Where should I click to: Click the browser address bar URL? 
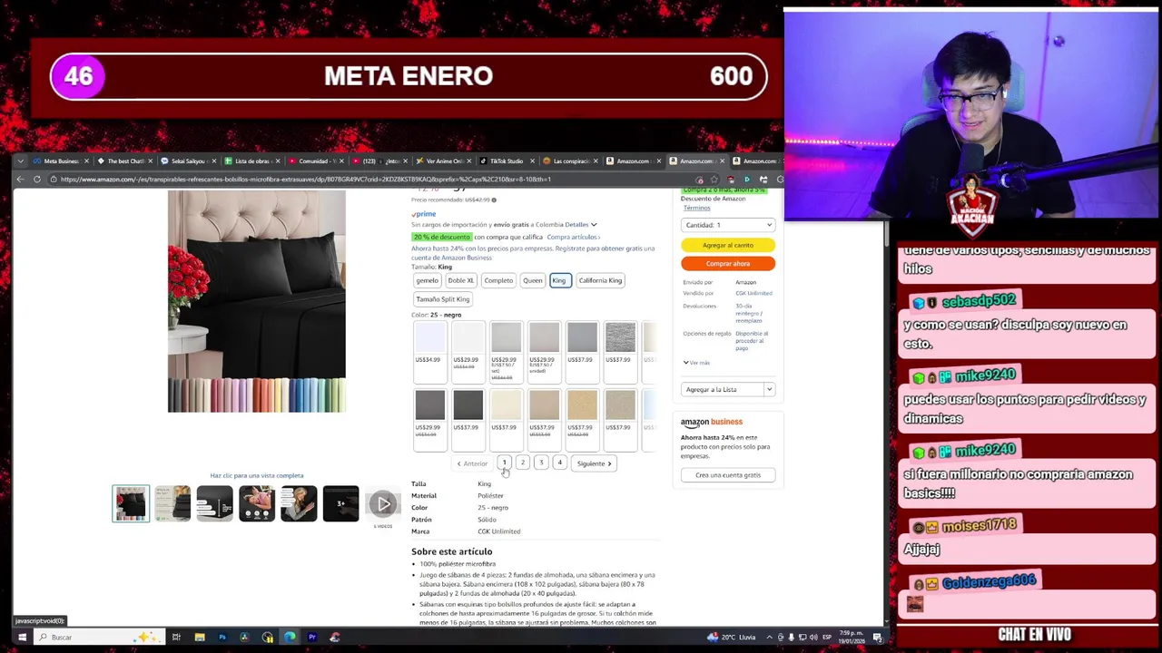pos(306,180)
